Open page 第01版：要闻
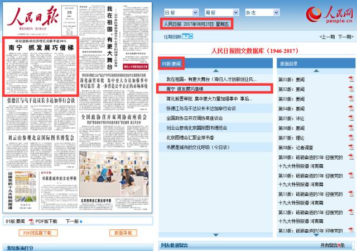The image size is (357, 251). point(292,80)
